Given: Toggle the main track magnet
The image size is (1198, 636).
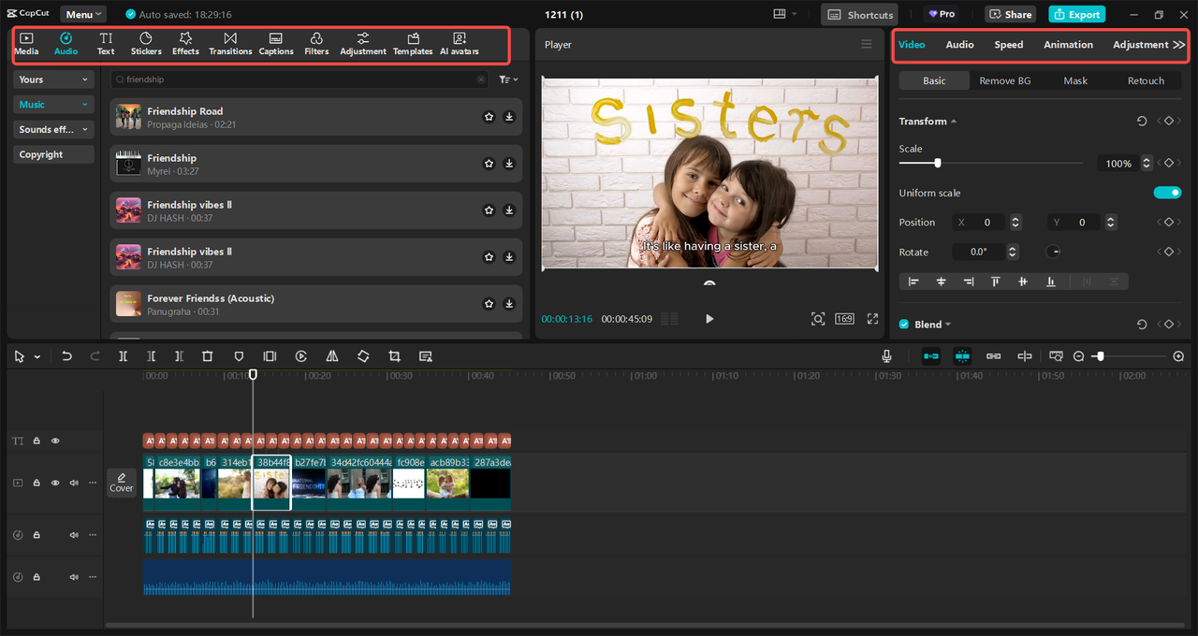Looking at the screenshot, I should click(x=931, y=356).
